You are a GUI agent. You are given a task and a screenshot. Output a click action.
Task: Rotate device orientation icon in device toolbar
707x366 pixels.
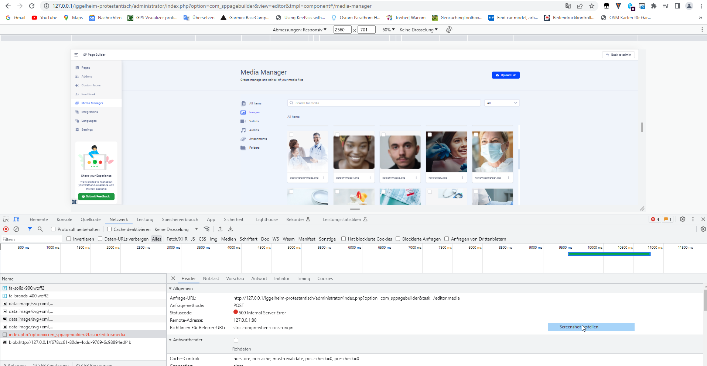point(449,30)
